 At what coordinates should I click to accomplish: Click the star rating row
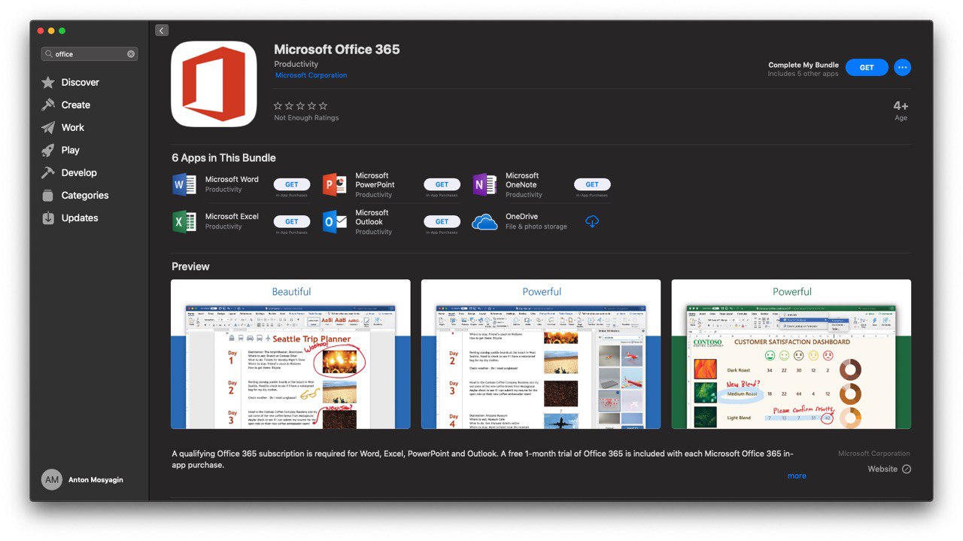(x=301, y=106)
